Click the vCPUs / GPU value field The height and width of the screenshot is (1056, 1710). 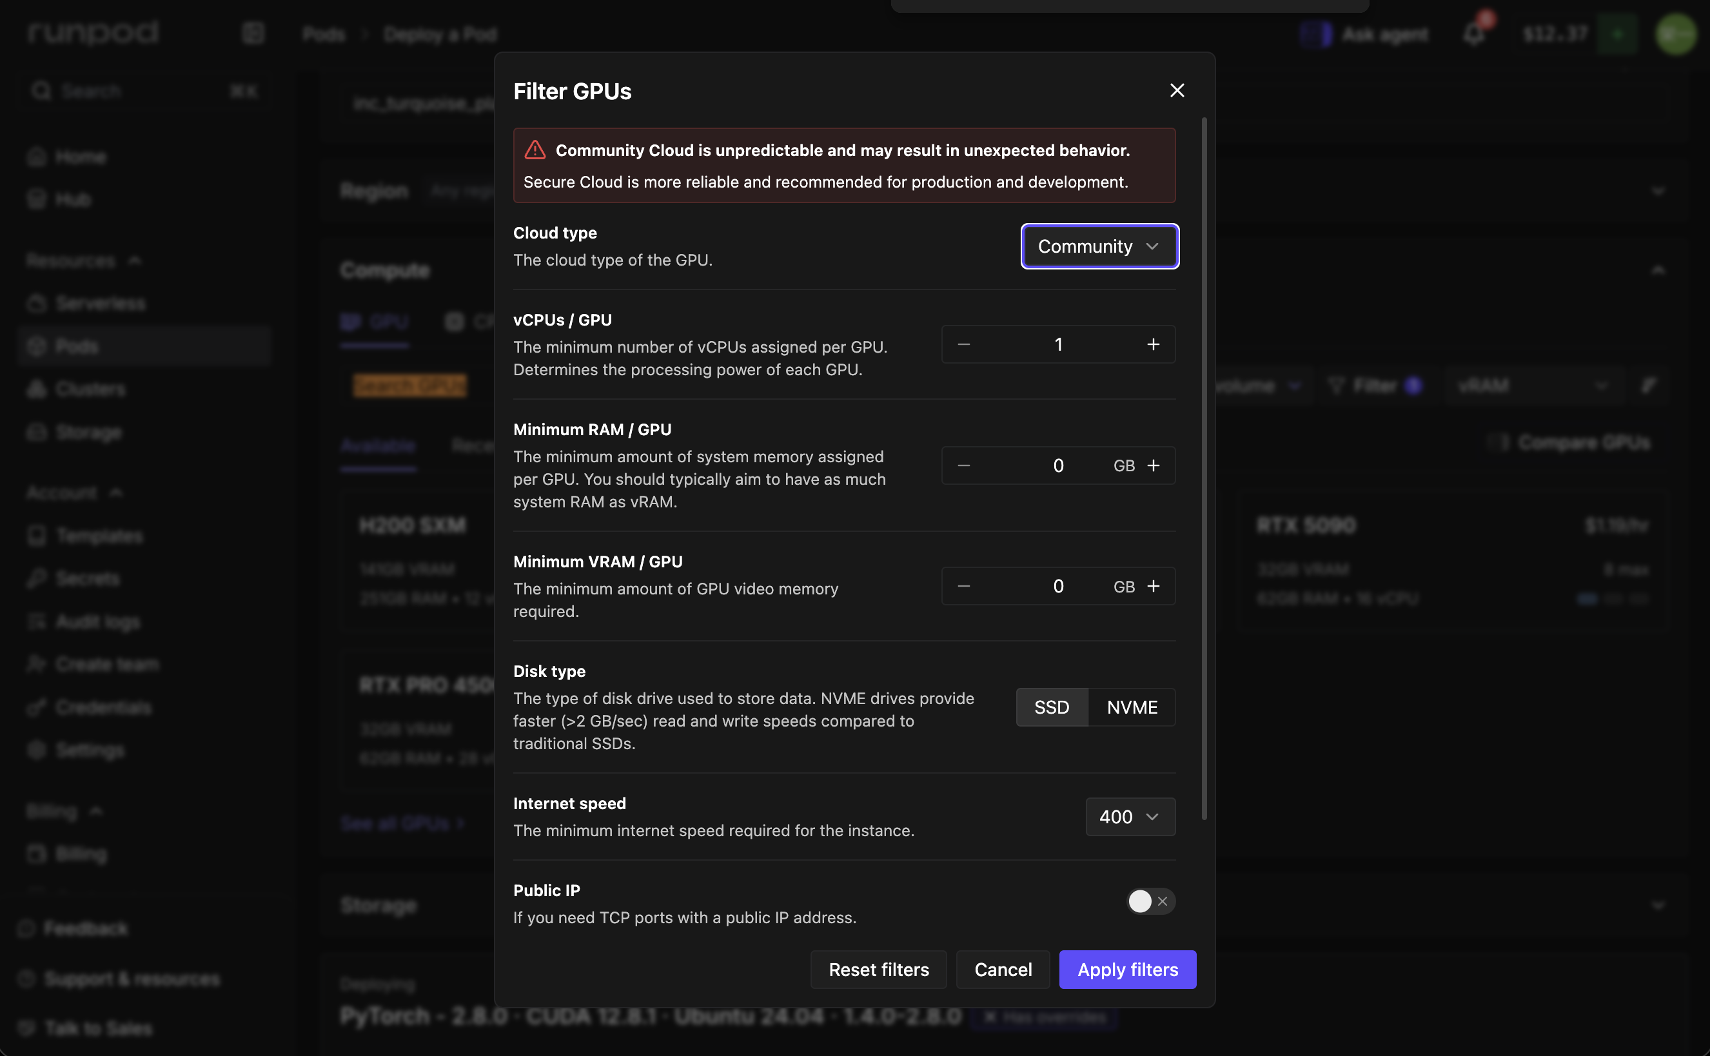point(1058,344)
